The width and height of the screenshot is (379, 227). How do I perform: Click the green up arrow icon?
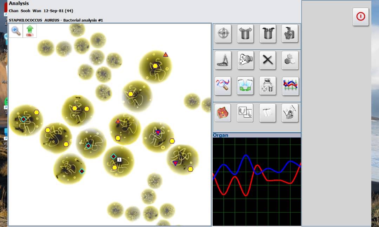(x=30, y=31)
